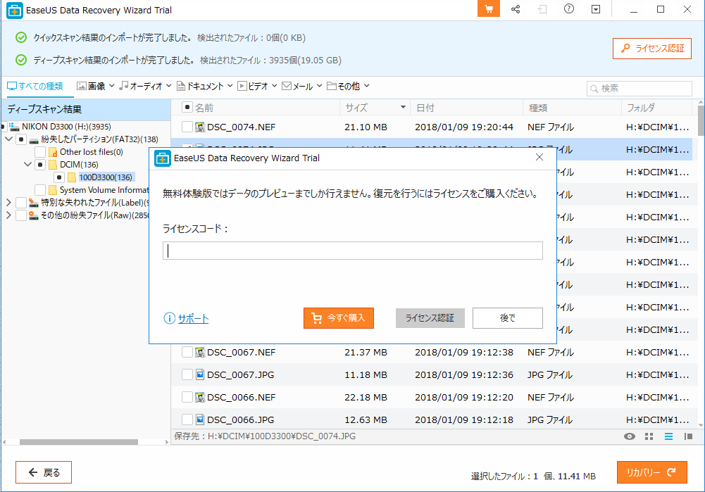
Task: Click the 今すぐ購入 button in dialog
Action: pyautogui.click(x=339, y=318)
